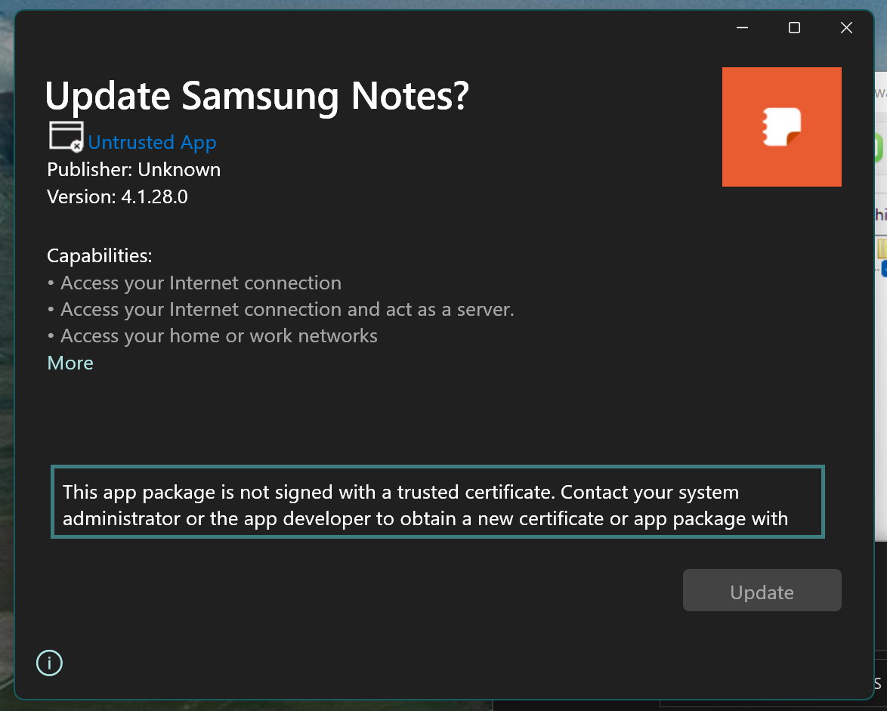887x711 pixels.
Task: Expand More to see all capabilities
Action: pos(70,363)
